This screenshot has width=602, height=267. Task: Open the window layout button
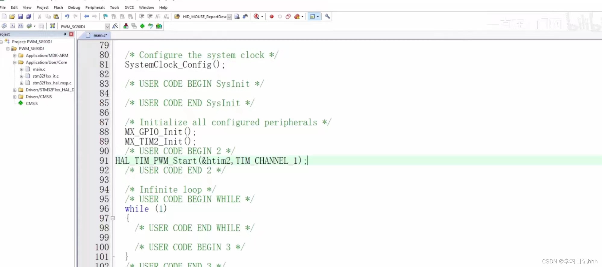312,17
